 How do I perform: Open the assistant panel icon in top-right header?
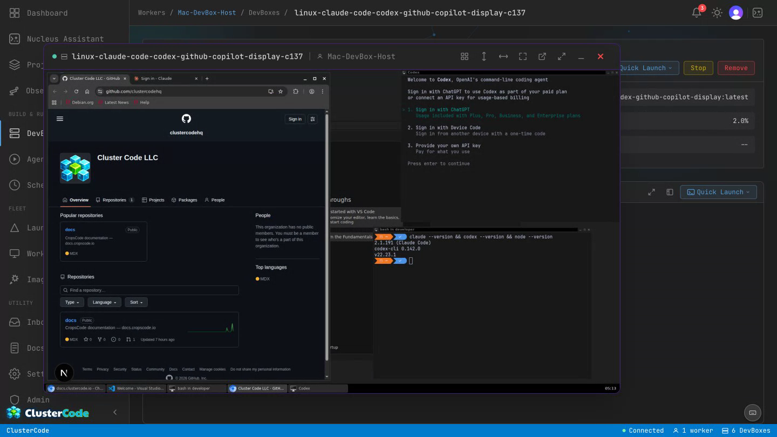tap(758, 12)
